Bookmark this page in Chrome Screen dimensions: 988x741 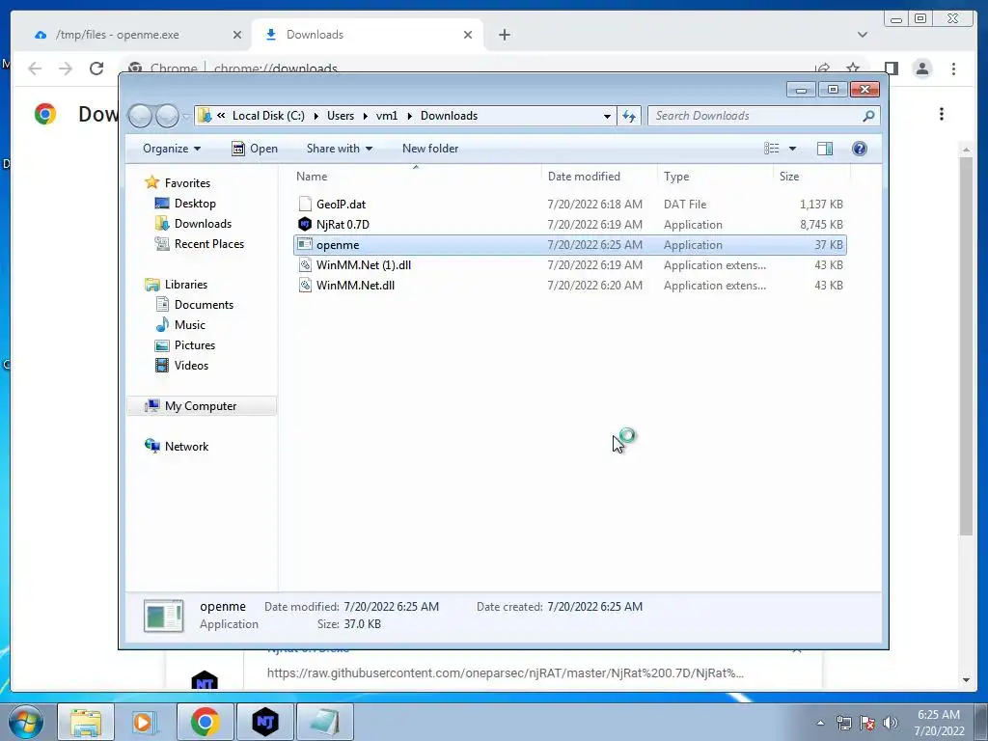[x=853, y=68]
